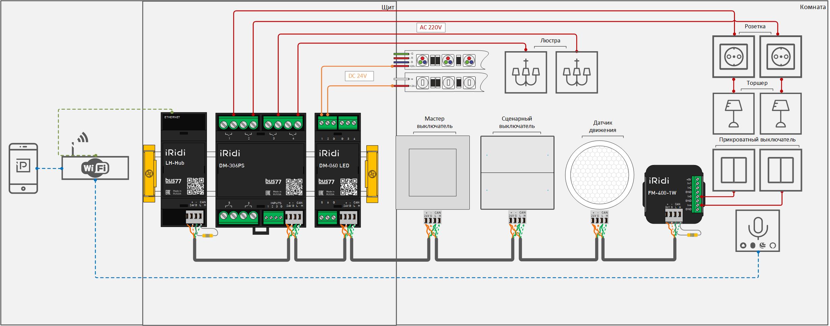Click the DC 24V label

[358, 76]
